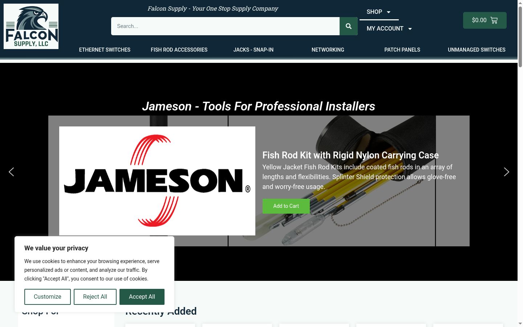Open the Jacks - Snap-In category
This screenshot has height=327, width=523.
[x=254, y=50]
